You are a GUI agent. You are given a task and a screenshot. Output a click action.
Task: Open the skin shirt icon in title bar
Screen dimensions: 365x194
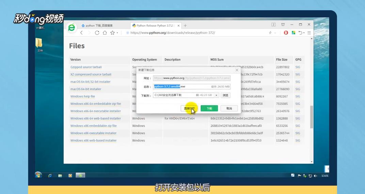(x=283, y=25)
